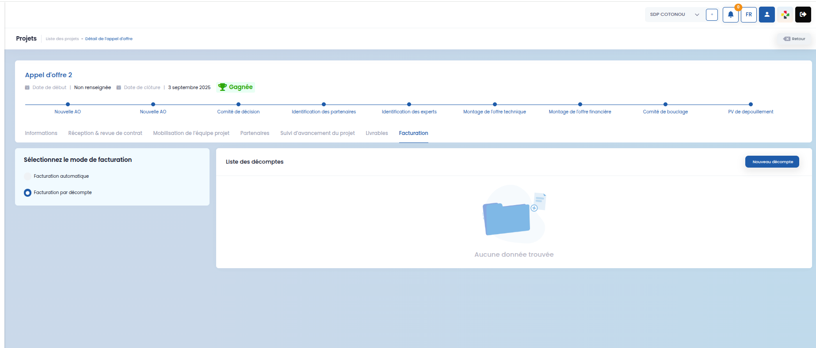
Task: Switch to Partenaires tab
Action: tap(255, 133)
